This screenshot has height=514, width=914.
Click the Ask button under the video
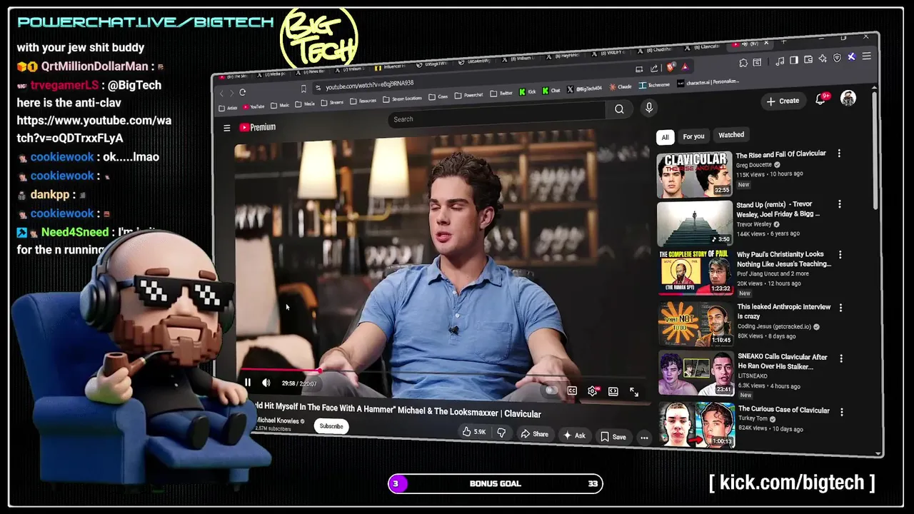tap(574, 435)
